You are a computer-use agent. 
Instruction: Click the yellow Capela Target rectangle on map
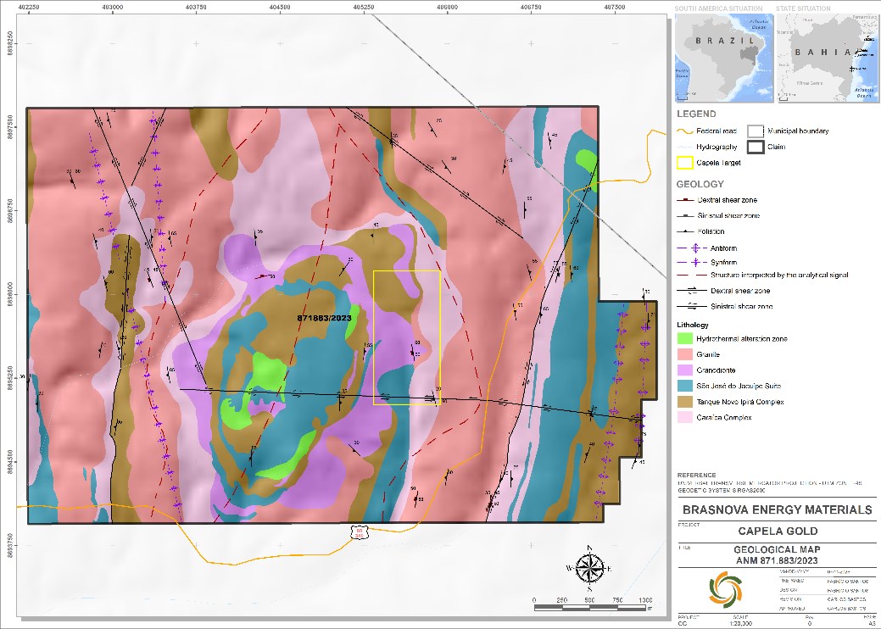pyautogui.click(x=407, y=337)
